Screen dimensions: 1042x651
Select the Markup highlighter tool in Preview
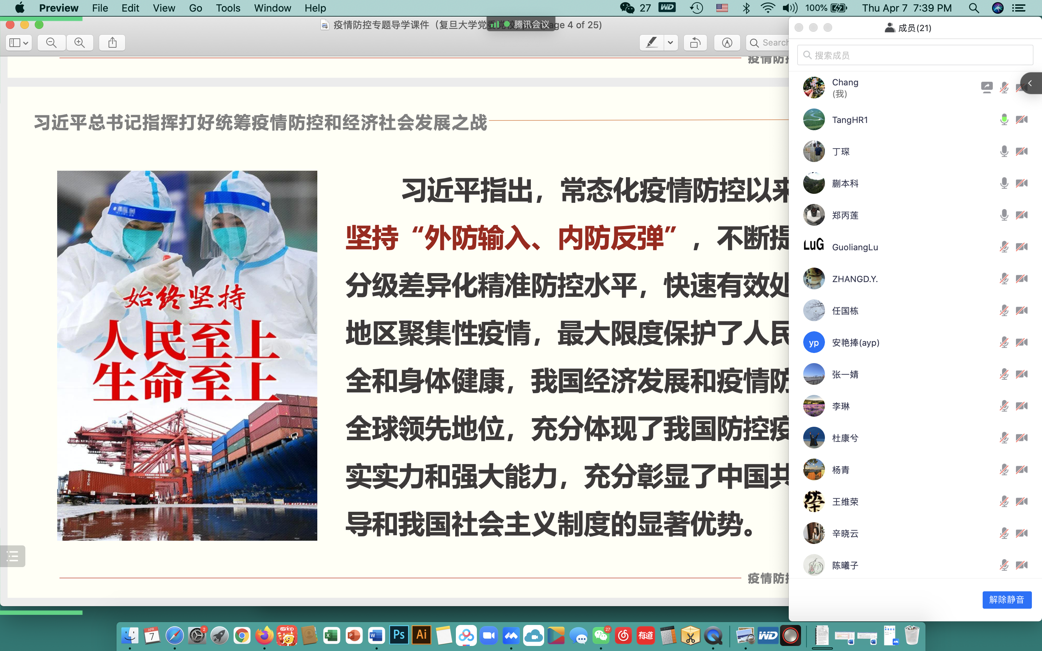(651, 43)
